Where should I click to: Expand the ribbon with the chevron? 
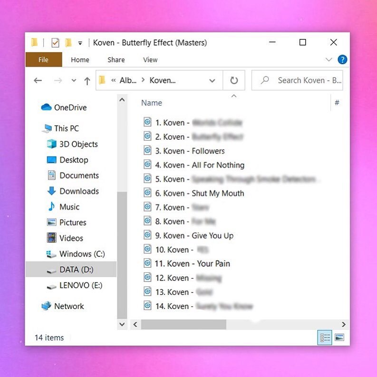329,59
